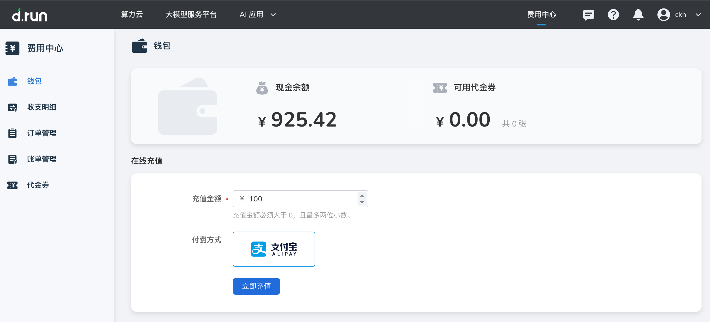Click the help question mark icon

pos(613,15)
